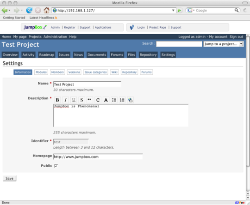Click in the project Name field
This screenshot has height=205, width=250.
[87, 84]
